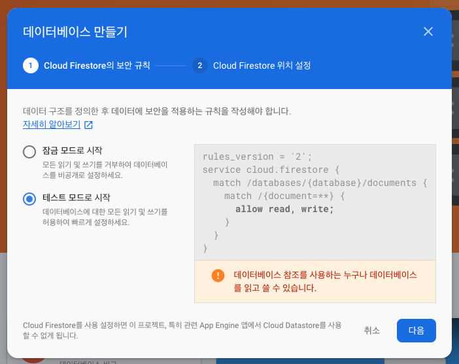Image resolution: width=459 pixels, height=364 pixels.
Task: Click the 'service cloud.firestore {' line
Action: [x=271, y=170]
